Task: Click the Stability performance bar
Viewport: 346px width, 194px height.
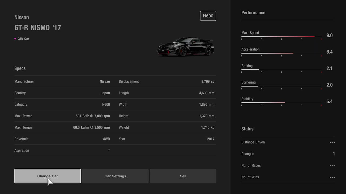Action: 282,103
